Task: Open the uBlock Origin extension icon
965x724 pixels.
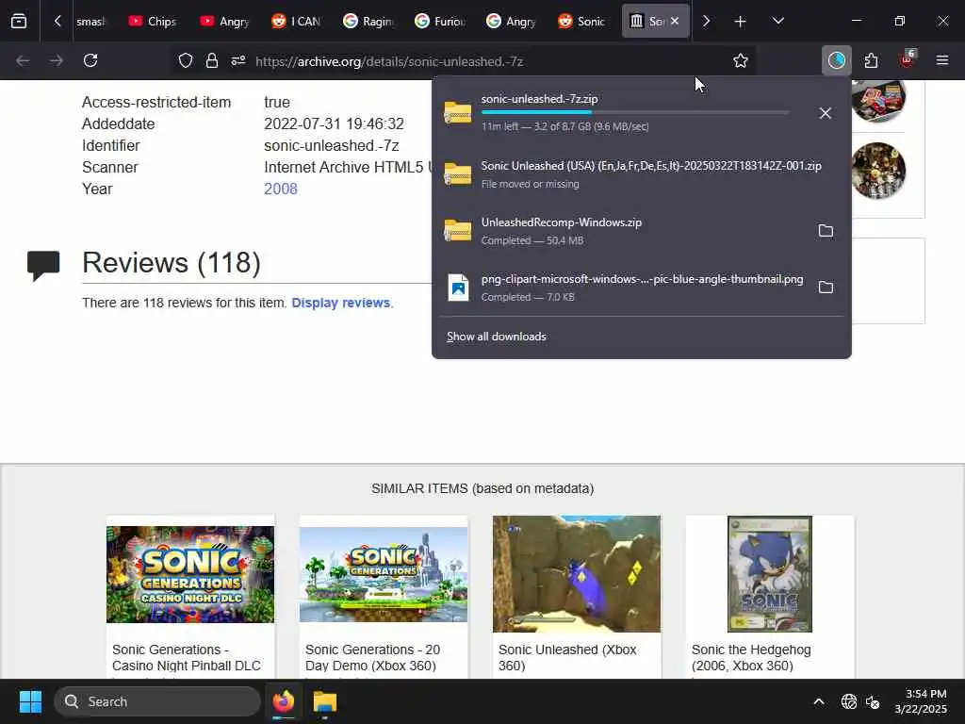Action: (907, 59)
